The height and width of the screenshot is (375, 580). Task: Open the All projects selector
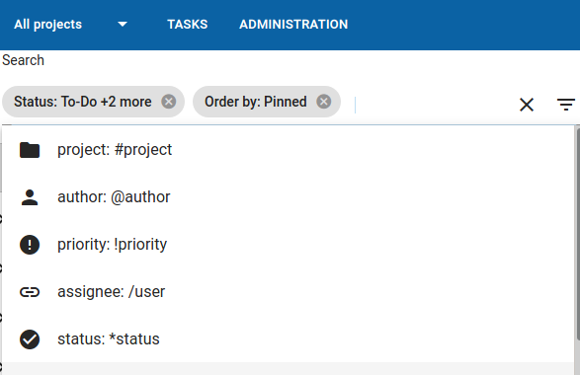point(70,25)
